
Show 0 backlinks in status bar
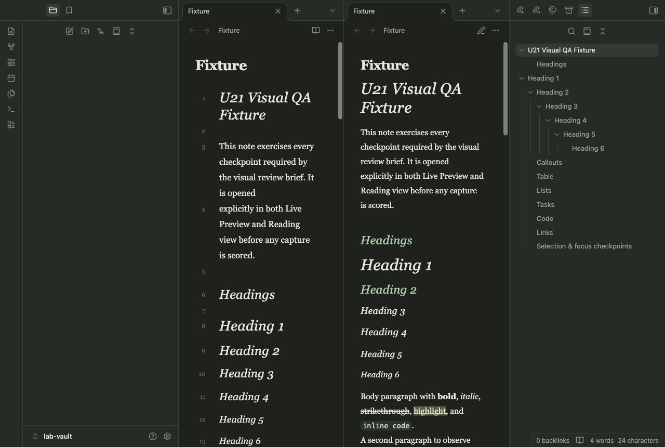(553, 440)
